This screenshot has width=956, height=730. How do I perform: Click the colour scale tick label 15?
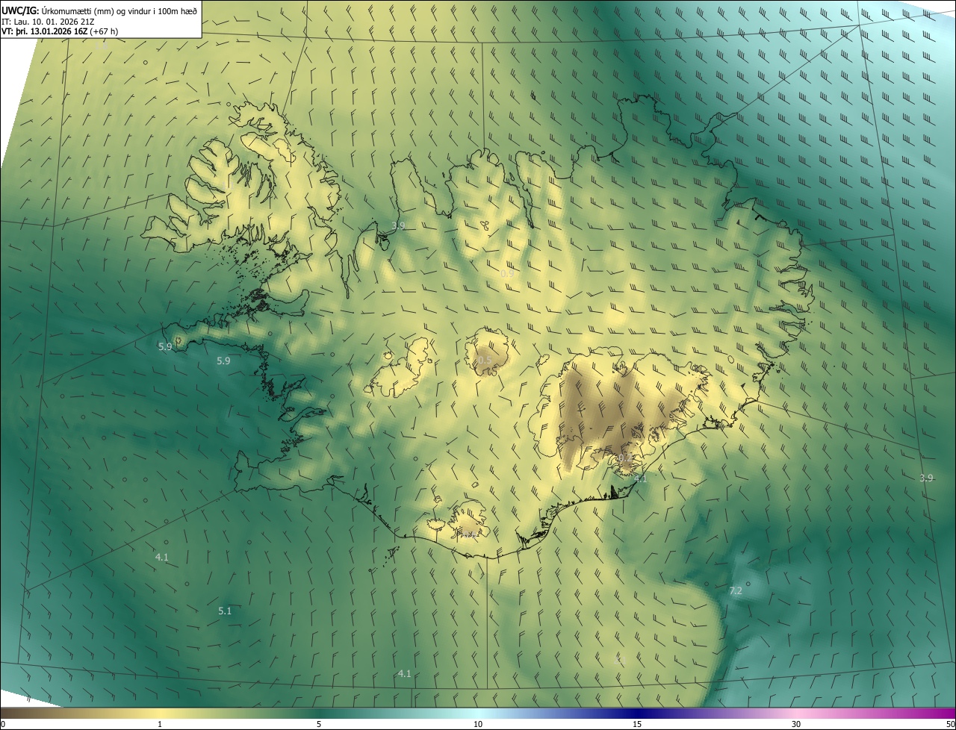(637, 724)
